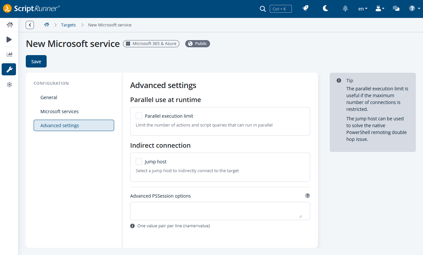Open notifications bell
The image size is (423, 255).
pos(345,8)
